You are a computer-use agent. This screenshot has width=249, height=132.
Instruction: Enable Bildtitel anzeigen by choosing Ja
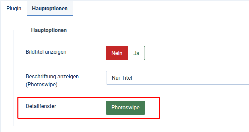coord(136,53)
